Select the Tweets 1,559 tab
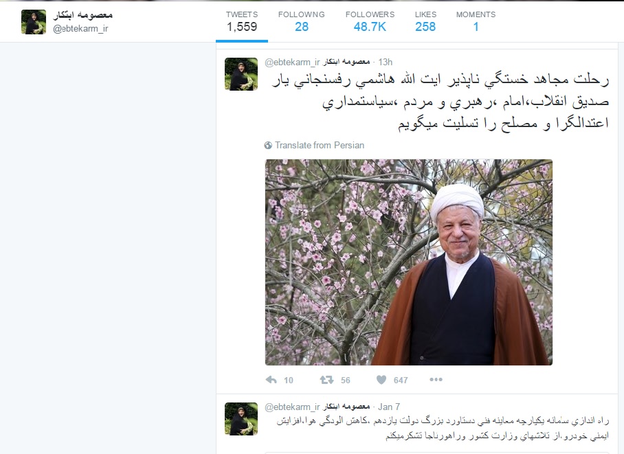 (242, 22)
